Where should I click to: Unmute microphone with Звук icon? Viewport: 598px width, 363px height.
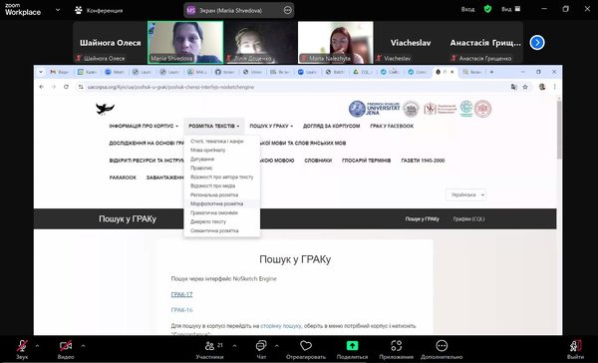(22, 346)
